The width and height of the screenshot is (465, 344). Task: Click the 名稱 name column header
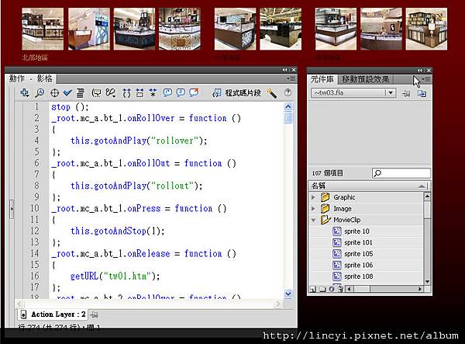[x=319, y=186]
